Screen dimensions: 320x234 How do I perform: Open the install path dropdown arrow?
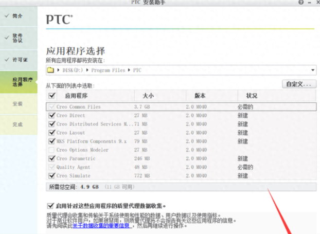pos(313,70)
